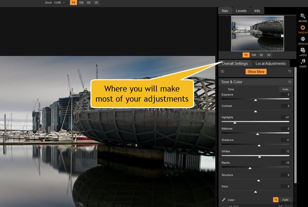Click the Exposure slider handle

[255, 100]
